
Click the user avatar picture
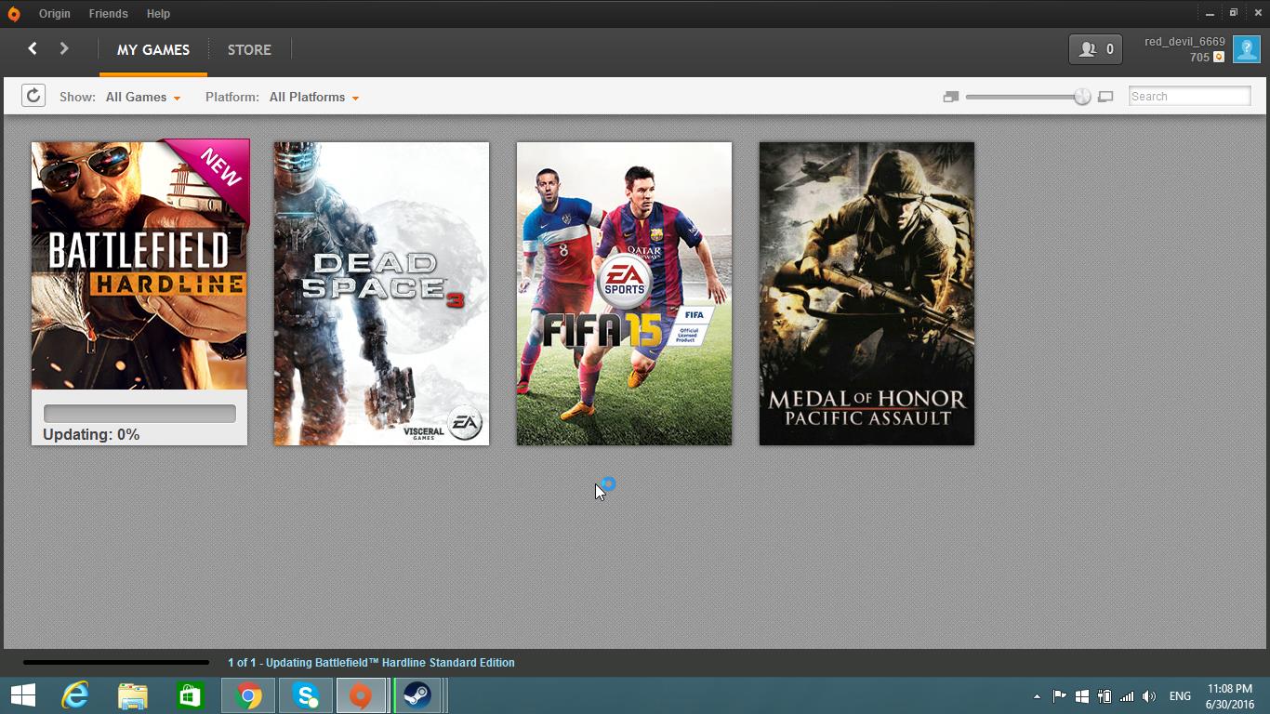pos(1246,49)
